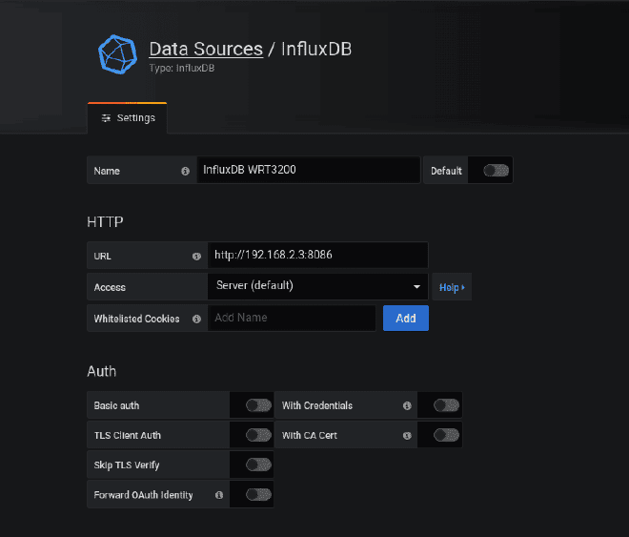Turn on the TLS Client Auth switch

click(258, 435)
